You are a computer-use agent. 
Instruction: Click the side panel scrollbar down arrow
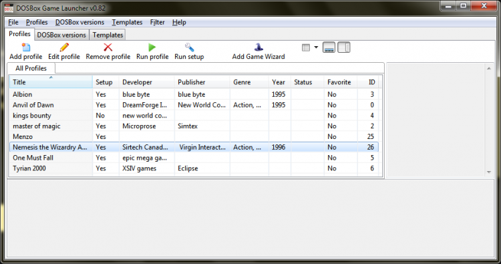489,172
